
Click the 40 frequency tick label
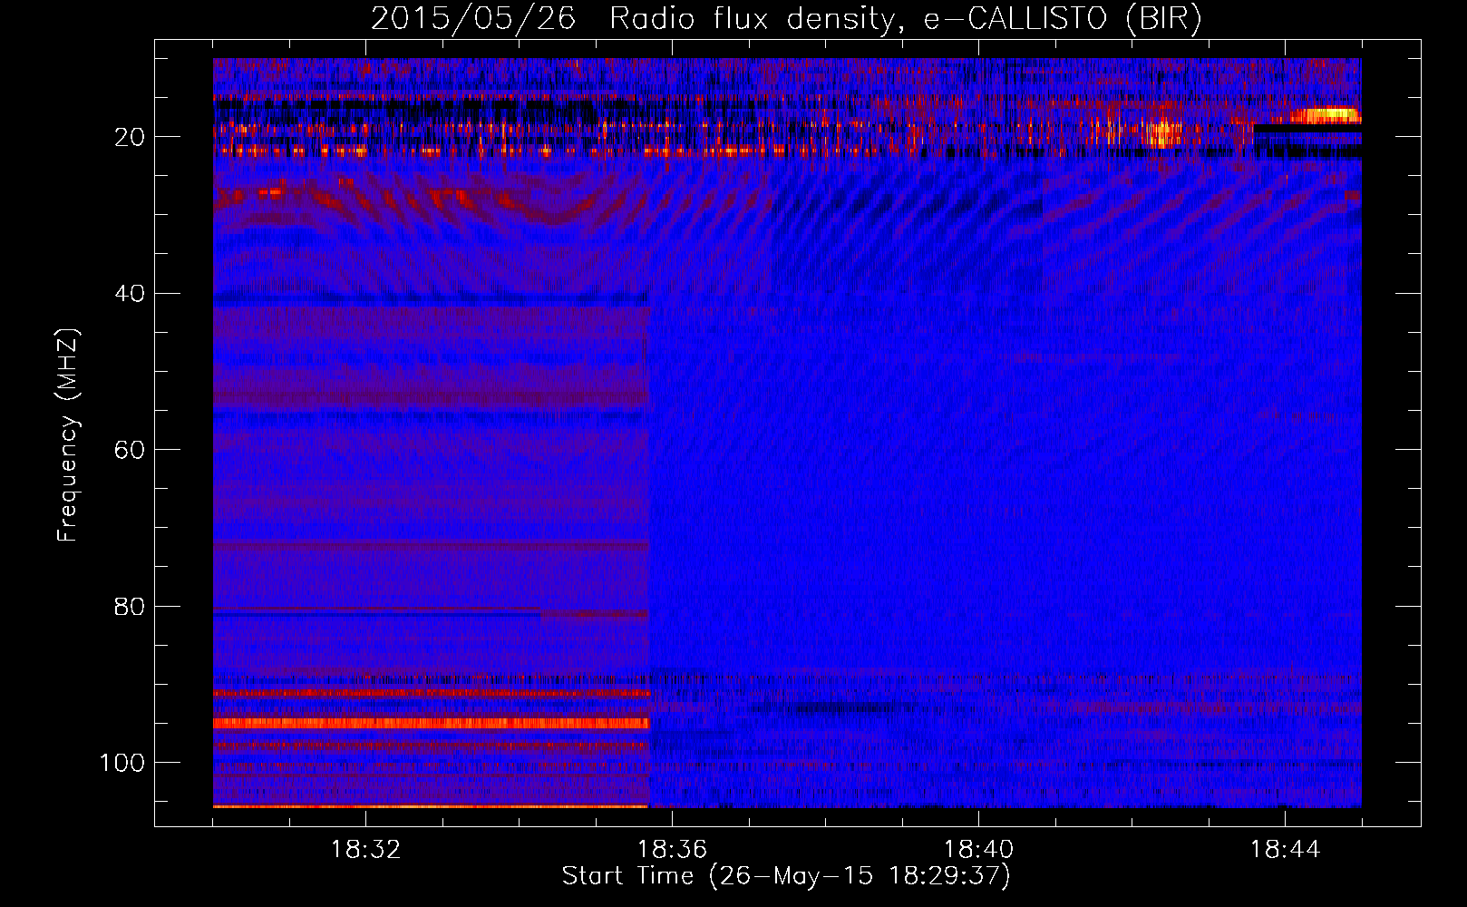click(130, 294)
